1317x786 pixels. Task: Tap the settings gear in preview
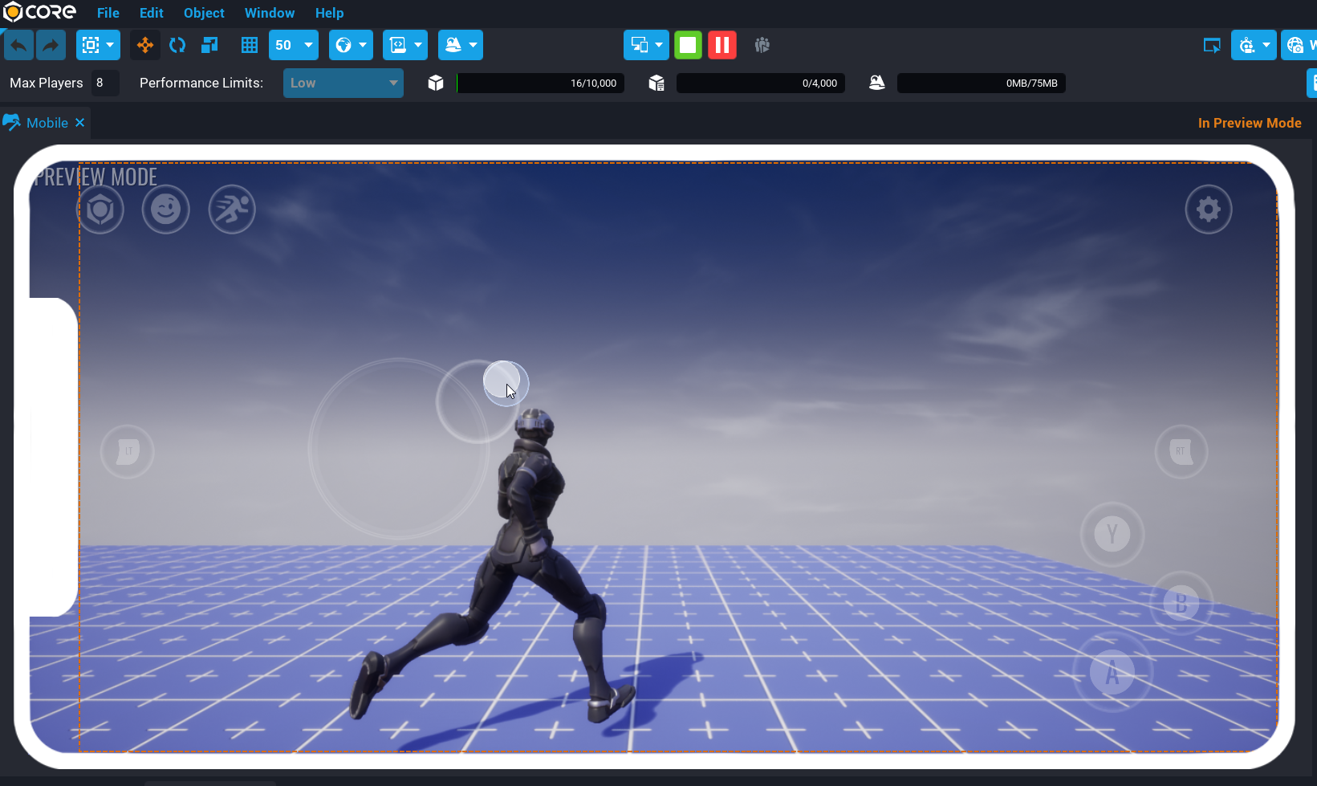1208,210
